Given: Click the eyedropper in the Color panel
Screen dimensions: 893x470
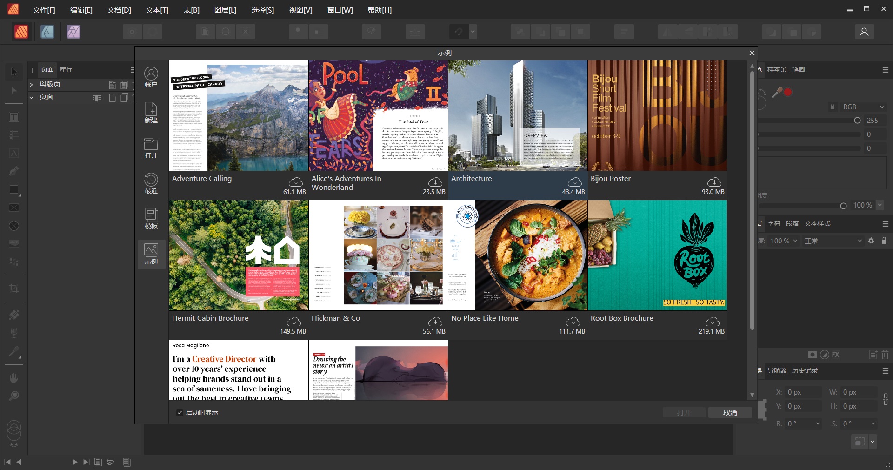Looking at the screenshot, I should pyautogui.click(x=778, y=92).
